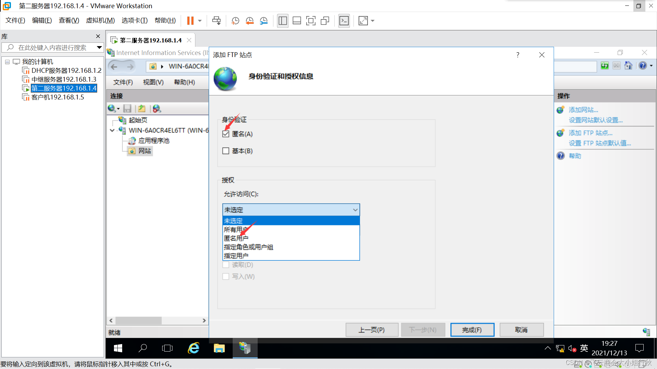The image size is (657, 369).
Task: Toggle the thumbnail bar view icon
Action: tap(297, 21)
